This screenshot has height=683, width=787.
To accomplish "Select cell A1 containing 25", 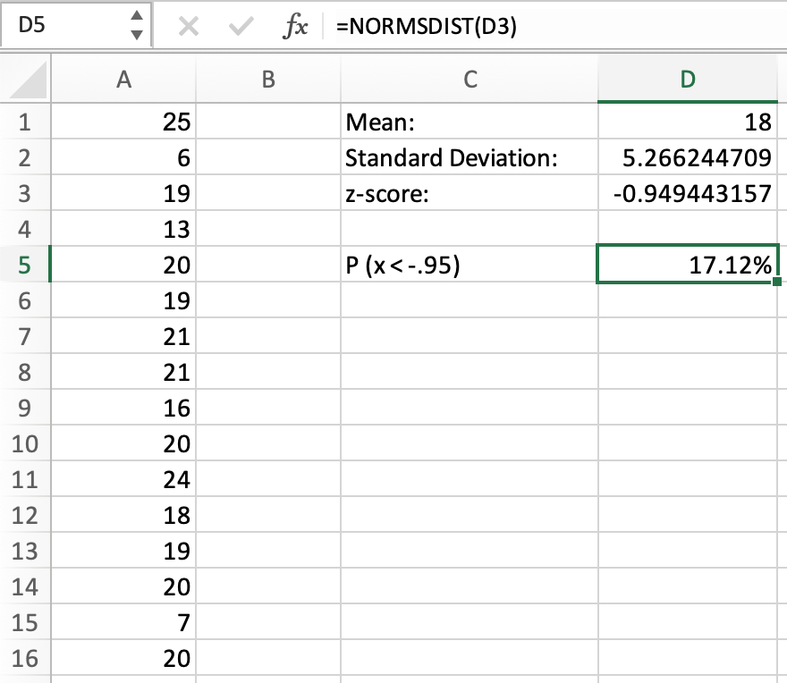I will (124, 122).
